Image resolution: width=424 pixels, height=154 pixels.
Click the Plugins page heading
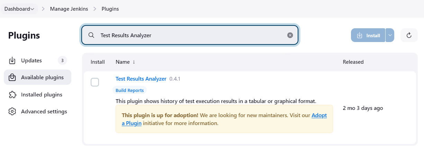24,35
